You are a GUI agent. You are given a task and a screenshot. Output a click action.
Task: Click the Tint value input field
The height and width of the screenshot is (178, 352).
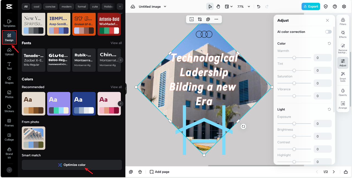point(323,71)
